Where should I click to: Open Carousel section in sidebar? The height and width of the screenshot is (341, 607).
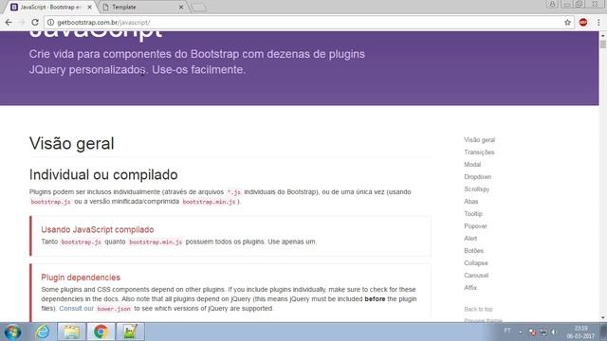[476, 276]
